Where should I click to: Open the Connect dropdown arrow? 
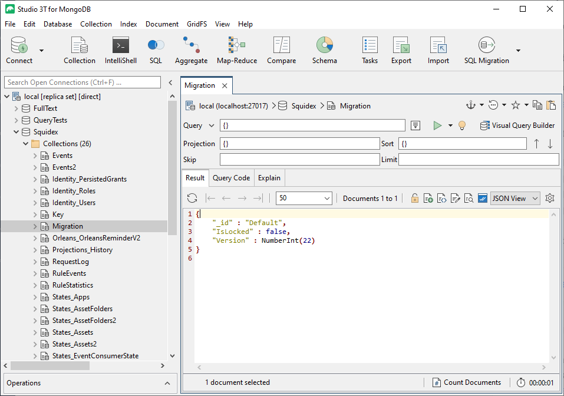click(x=42, y=50)
